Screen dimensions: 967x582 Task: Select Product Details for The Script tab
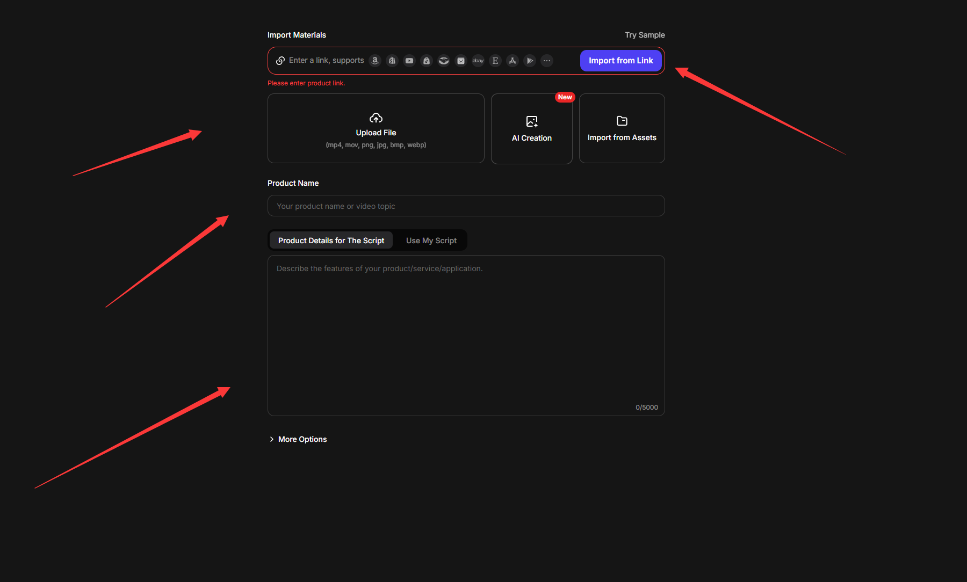[331, 241]
